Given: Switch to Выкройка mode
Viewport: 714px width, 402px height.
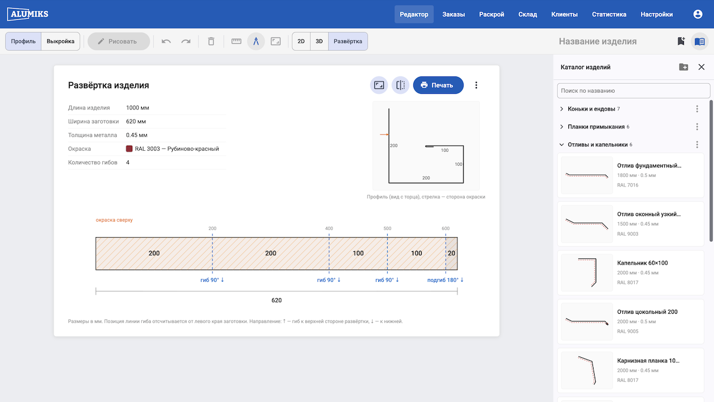Looking at the screenshot, I should tap(61, 41).
